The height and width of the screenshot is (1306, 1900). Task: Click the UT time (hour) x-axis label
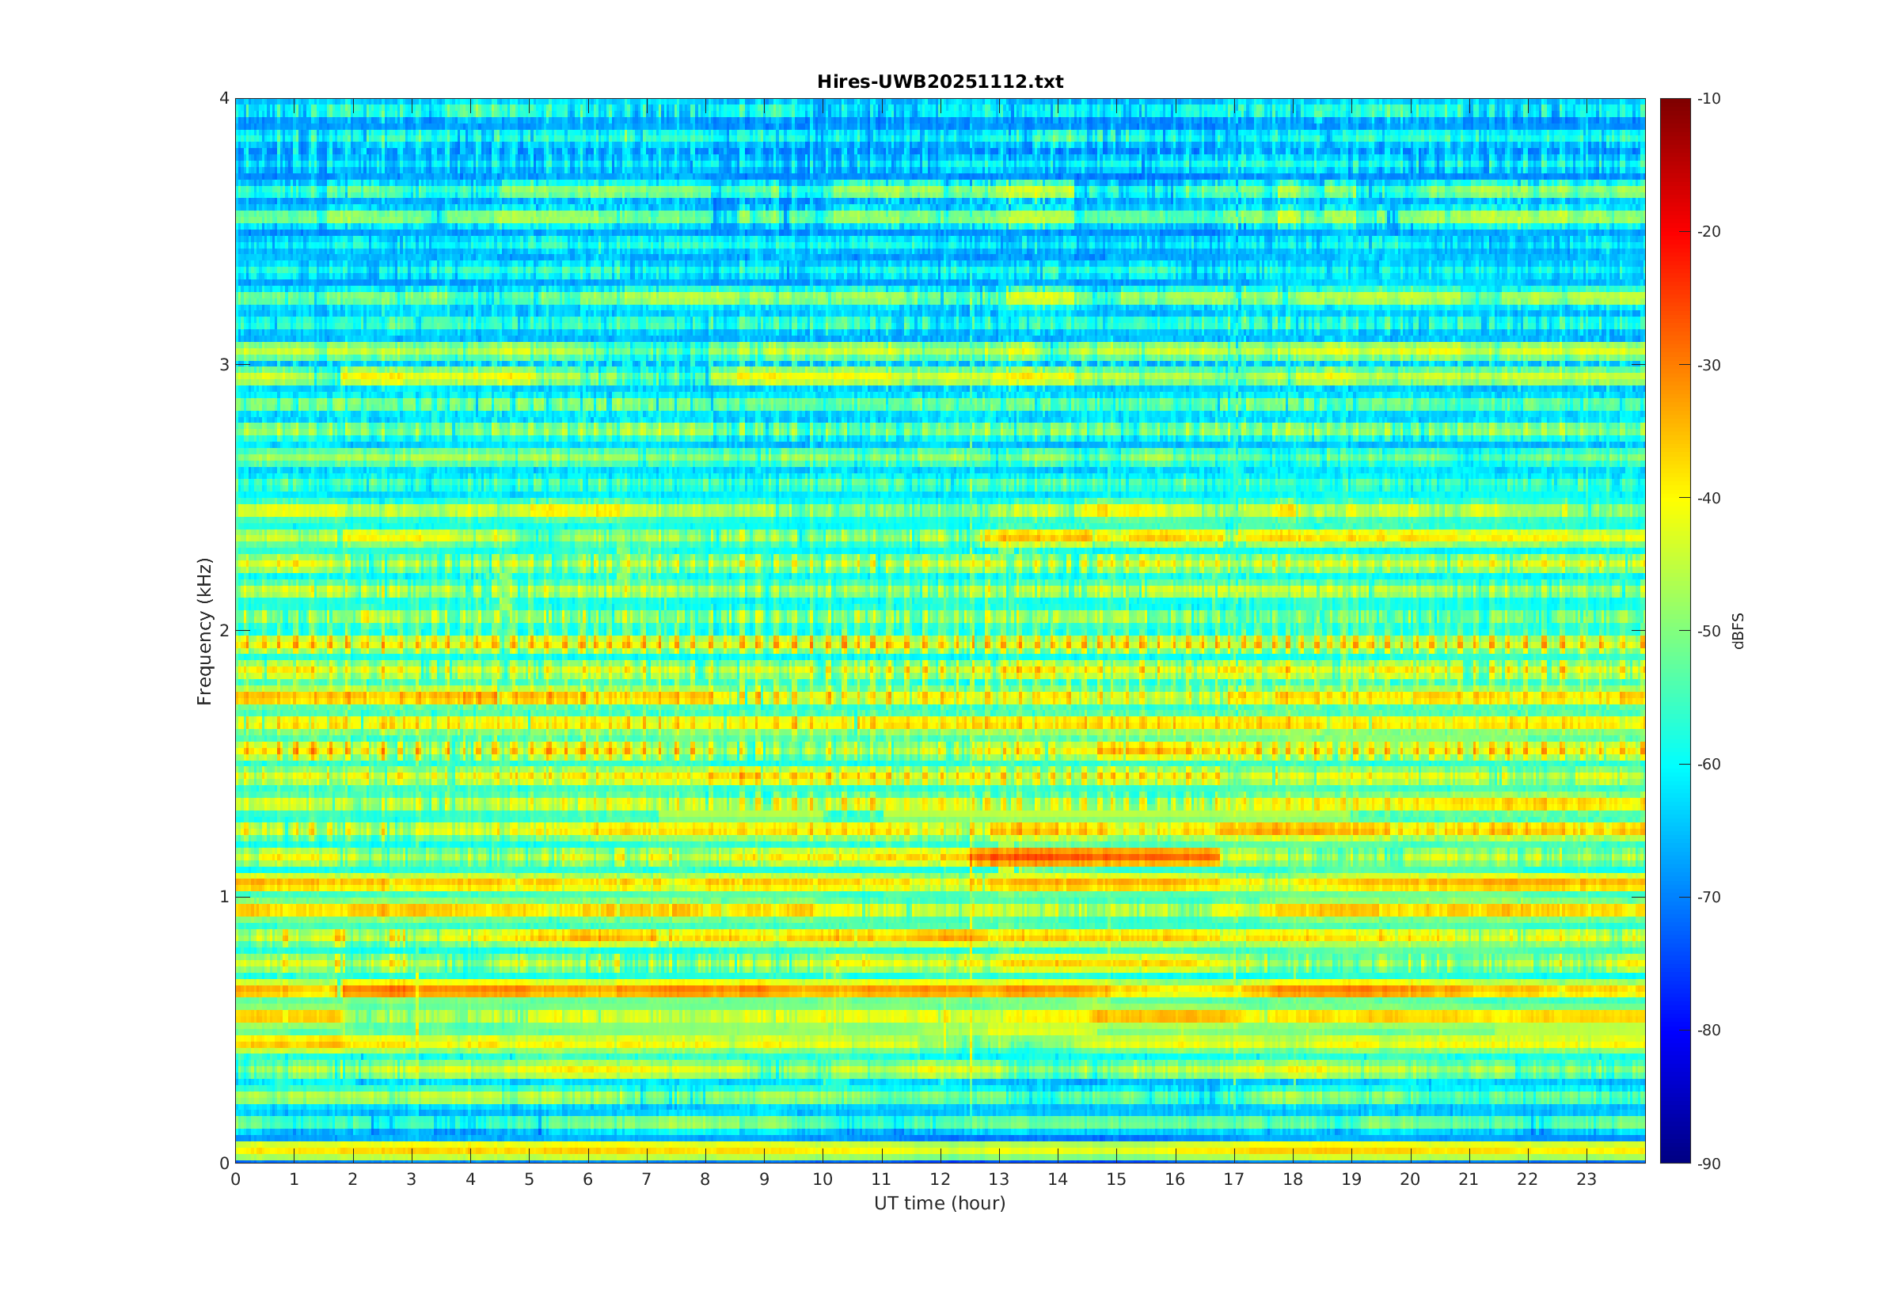(940, 1203)
